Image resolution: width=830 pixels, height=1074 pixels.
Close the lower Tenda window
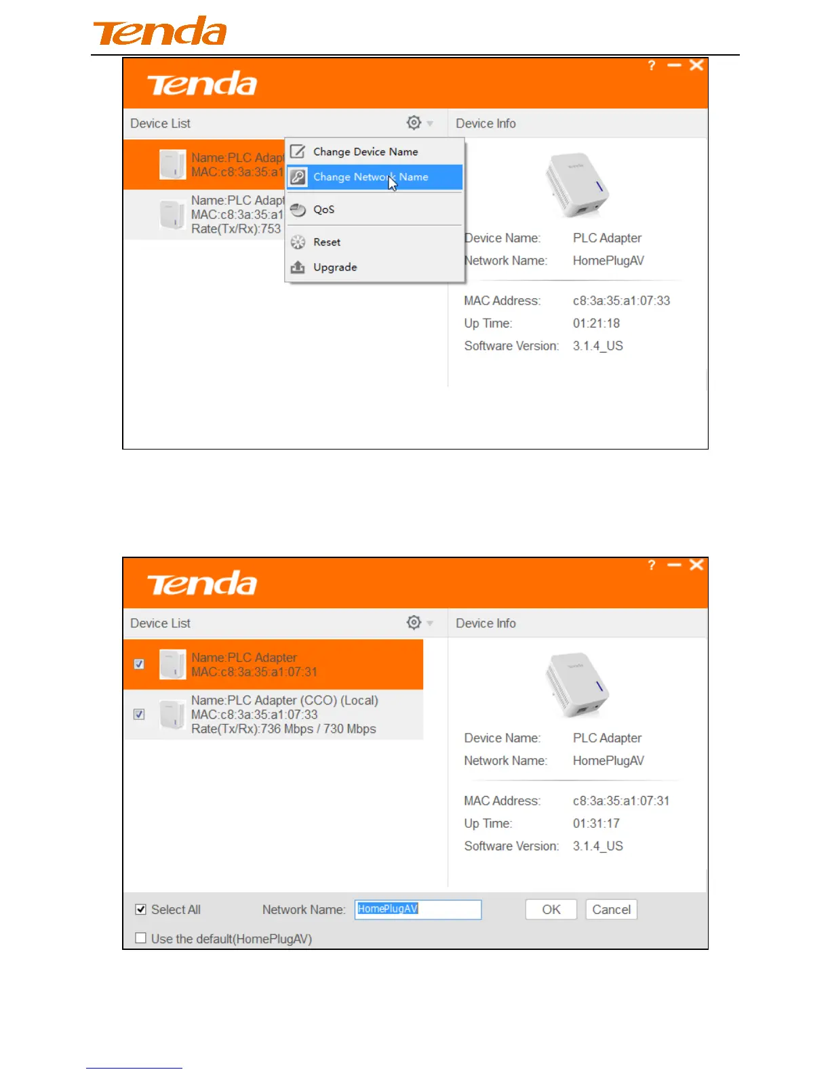[696, 565]
